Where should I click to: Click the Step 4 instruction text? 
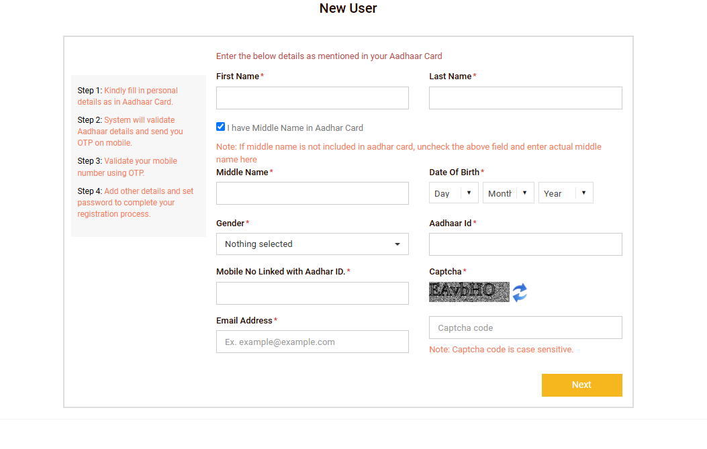coord(135,203)
